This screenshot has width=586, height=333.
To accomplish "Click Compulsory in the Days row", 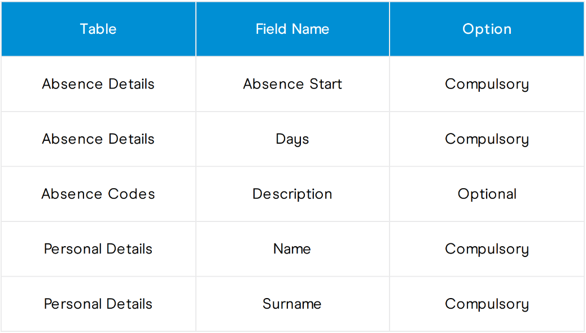I will point(487,139).
